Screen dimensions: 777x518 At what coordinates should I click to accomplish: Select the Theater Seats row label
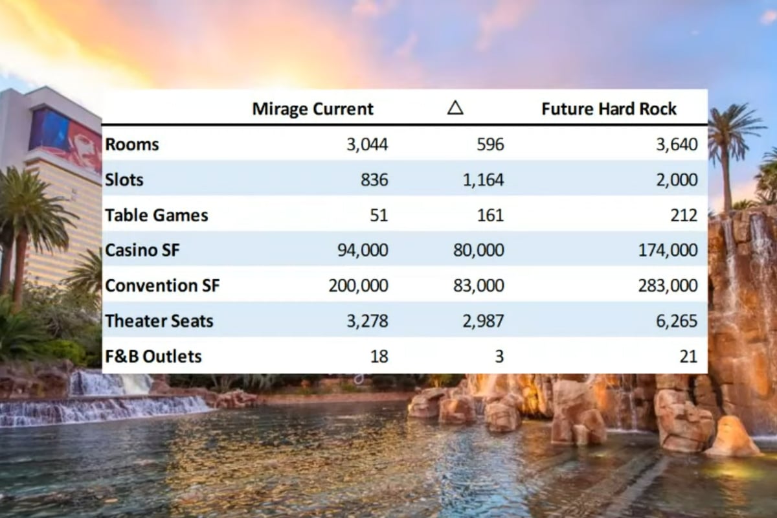159,321
